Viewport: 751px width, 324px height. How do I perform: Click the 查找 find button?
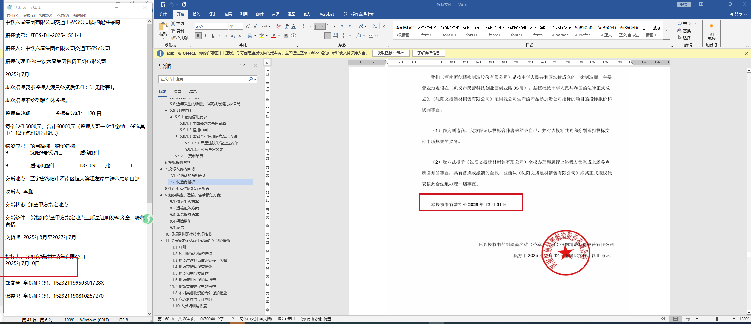pyautogui.click(x=684, y=24)
